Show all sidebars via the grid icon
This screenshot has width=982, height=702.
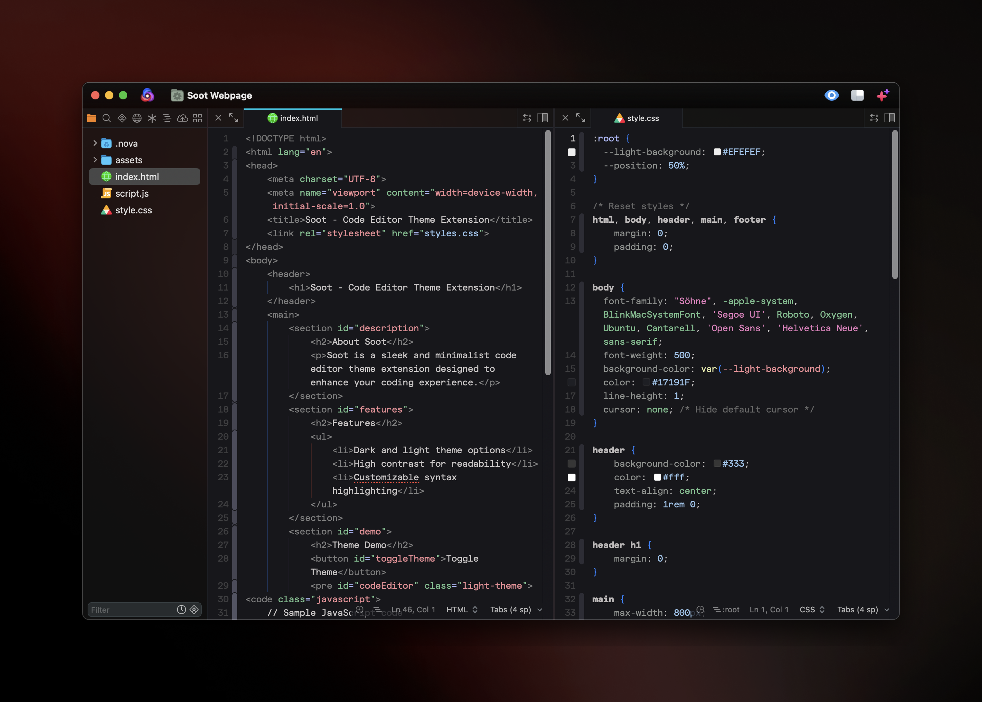[x=198, y=118]
